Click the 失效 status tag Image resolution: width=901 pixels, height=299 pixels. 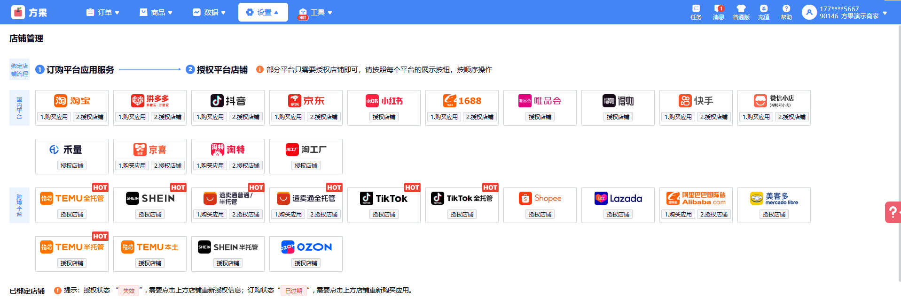tap(129, 291)
